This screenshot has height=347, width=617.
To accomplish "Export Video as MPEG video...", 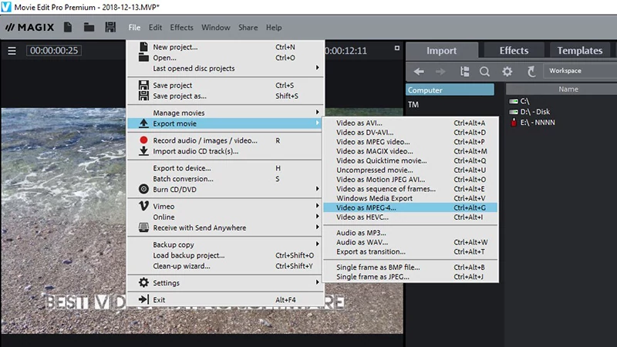I will click(x=410, y=142).
